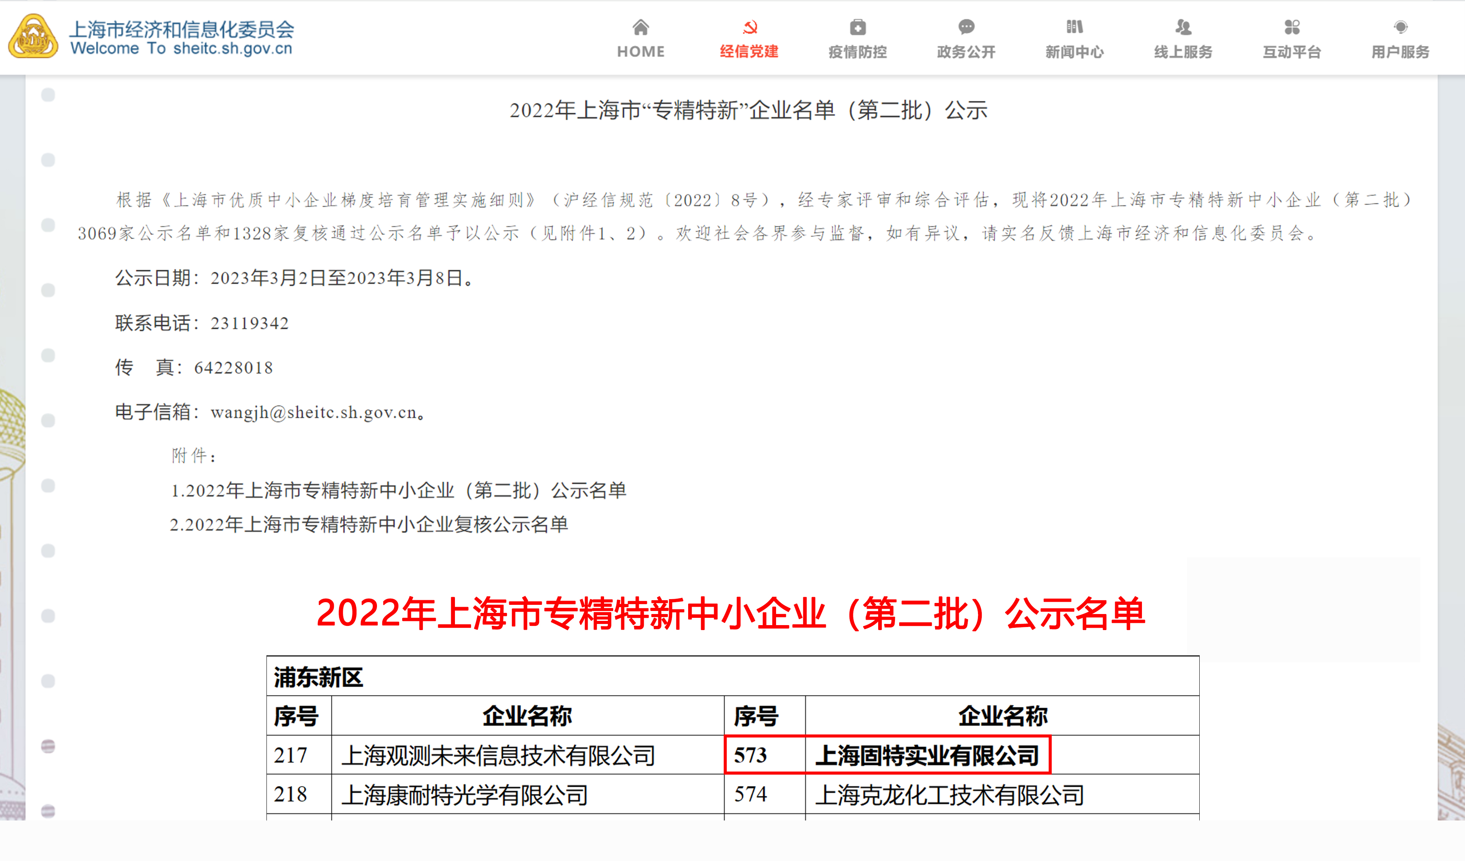Viewport: 1465px width, 861px height.
Task: Click the 线上服务 people icon
Action: tap(1183, 27)
